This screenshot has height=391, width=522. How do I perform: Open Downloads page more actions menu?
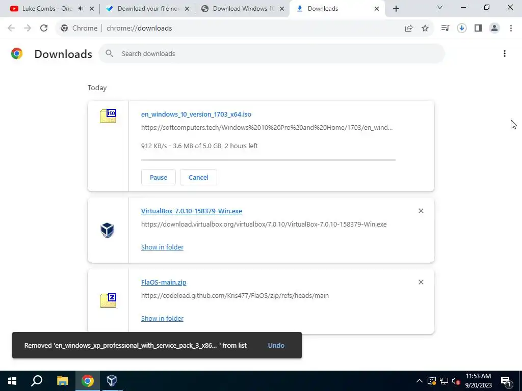505,53
